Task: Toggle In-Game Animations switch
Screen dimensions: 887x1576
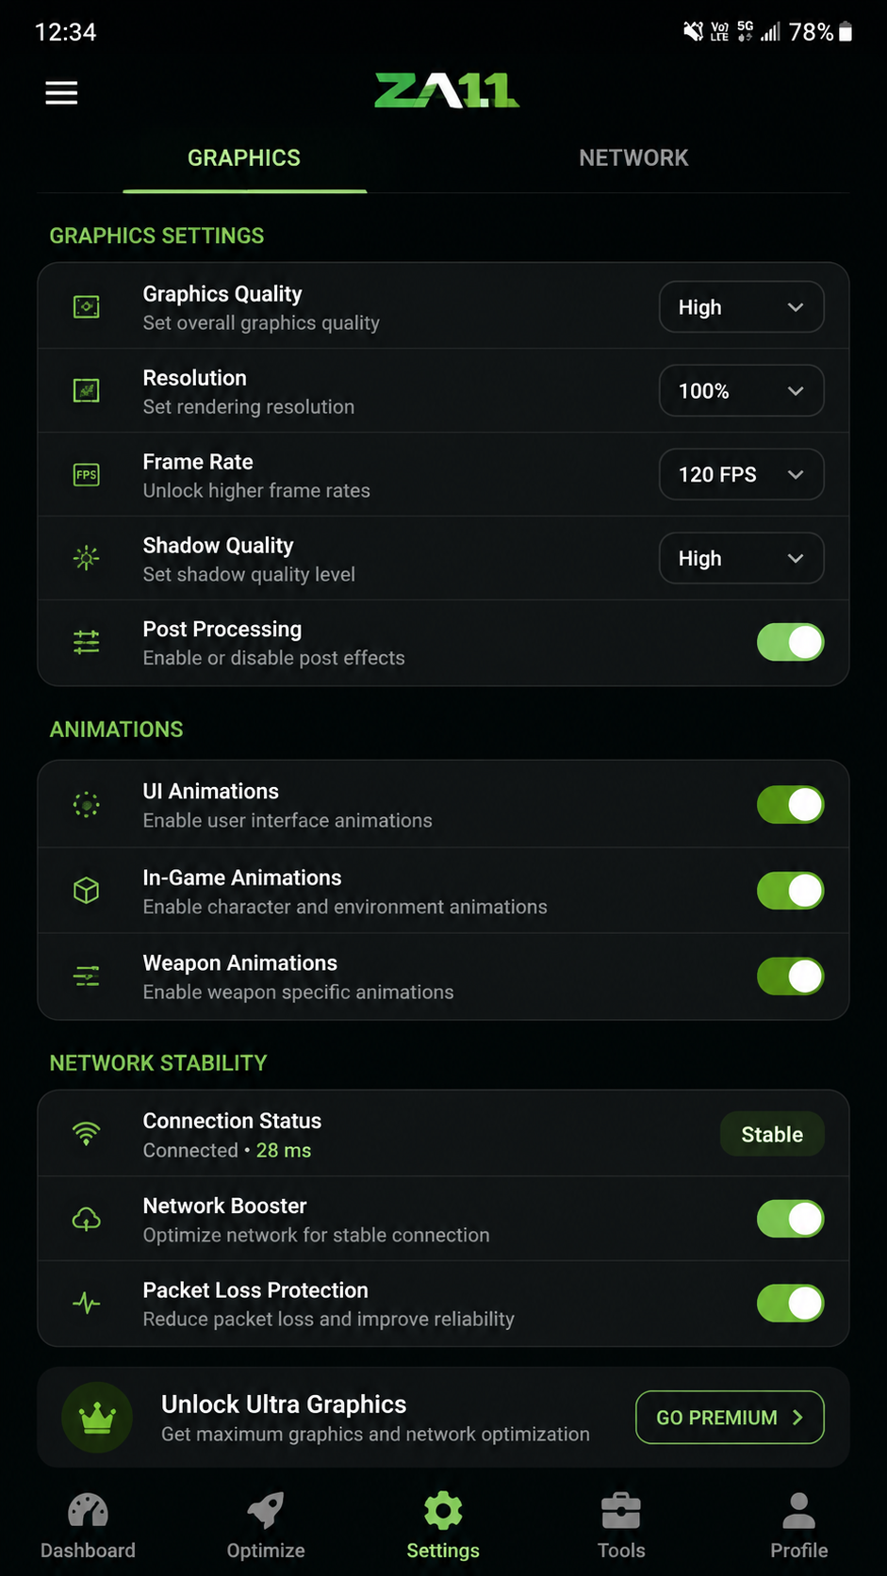Action: tap(791, 891)
